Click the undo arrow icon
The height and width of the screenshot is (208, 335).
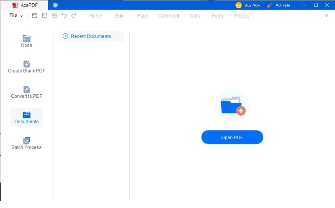click(x=64, y=15)
